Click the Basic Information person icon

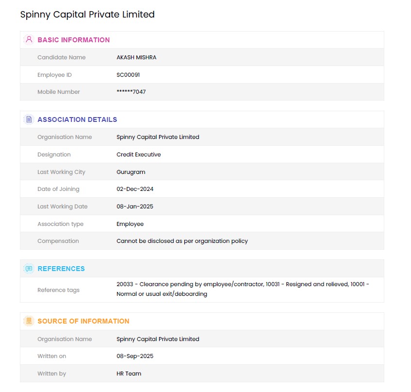[x=29, y=40]
